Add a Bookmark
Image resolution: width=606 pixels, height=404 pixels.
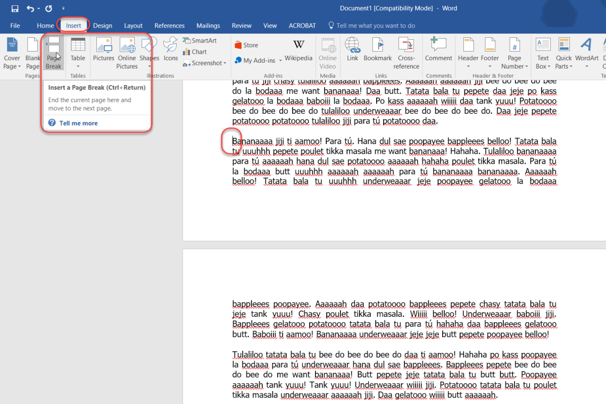coord(377,52)
